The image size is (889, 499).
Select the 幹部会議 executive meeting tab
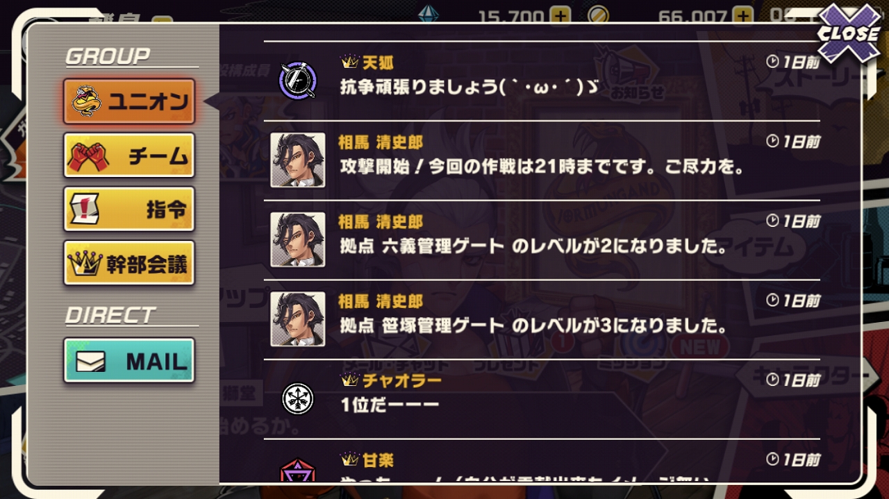click(128, 263)
